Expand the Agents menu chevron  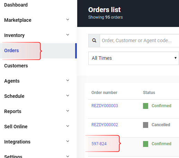pyautogui.click(x=68, y=81)
